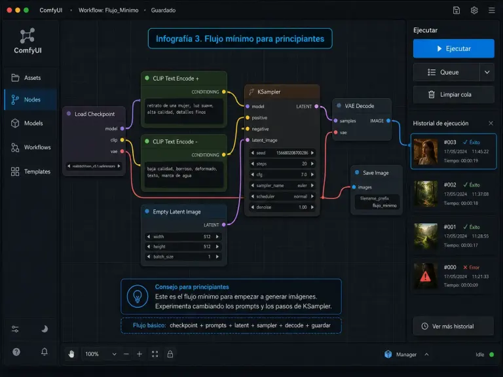The height and width of the screenshot is (377, 503).
Task: Click the positive prompt text field
Action: pyautogui.click(x=184, y=111)
